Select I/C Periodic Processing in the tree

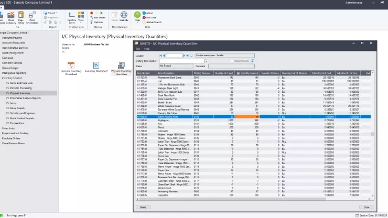(x=19, y=88)
